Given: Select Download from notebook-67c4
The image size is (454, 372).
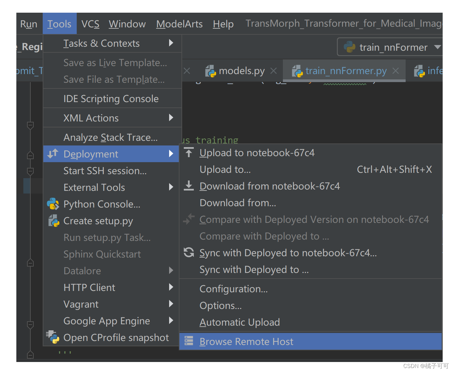Looking at the screenshot, I should click(311, 186).
